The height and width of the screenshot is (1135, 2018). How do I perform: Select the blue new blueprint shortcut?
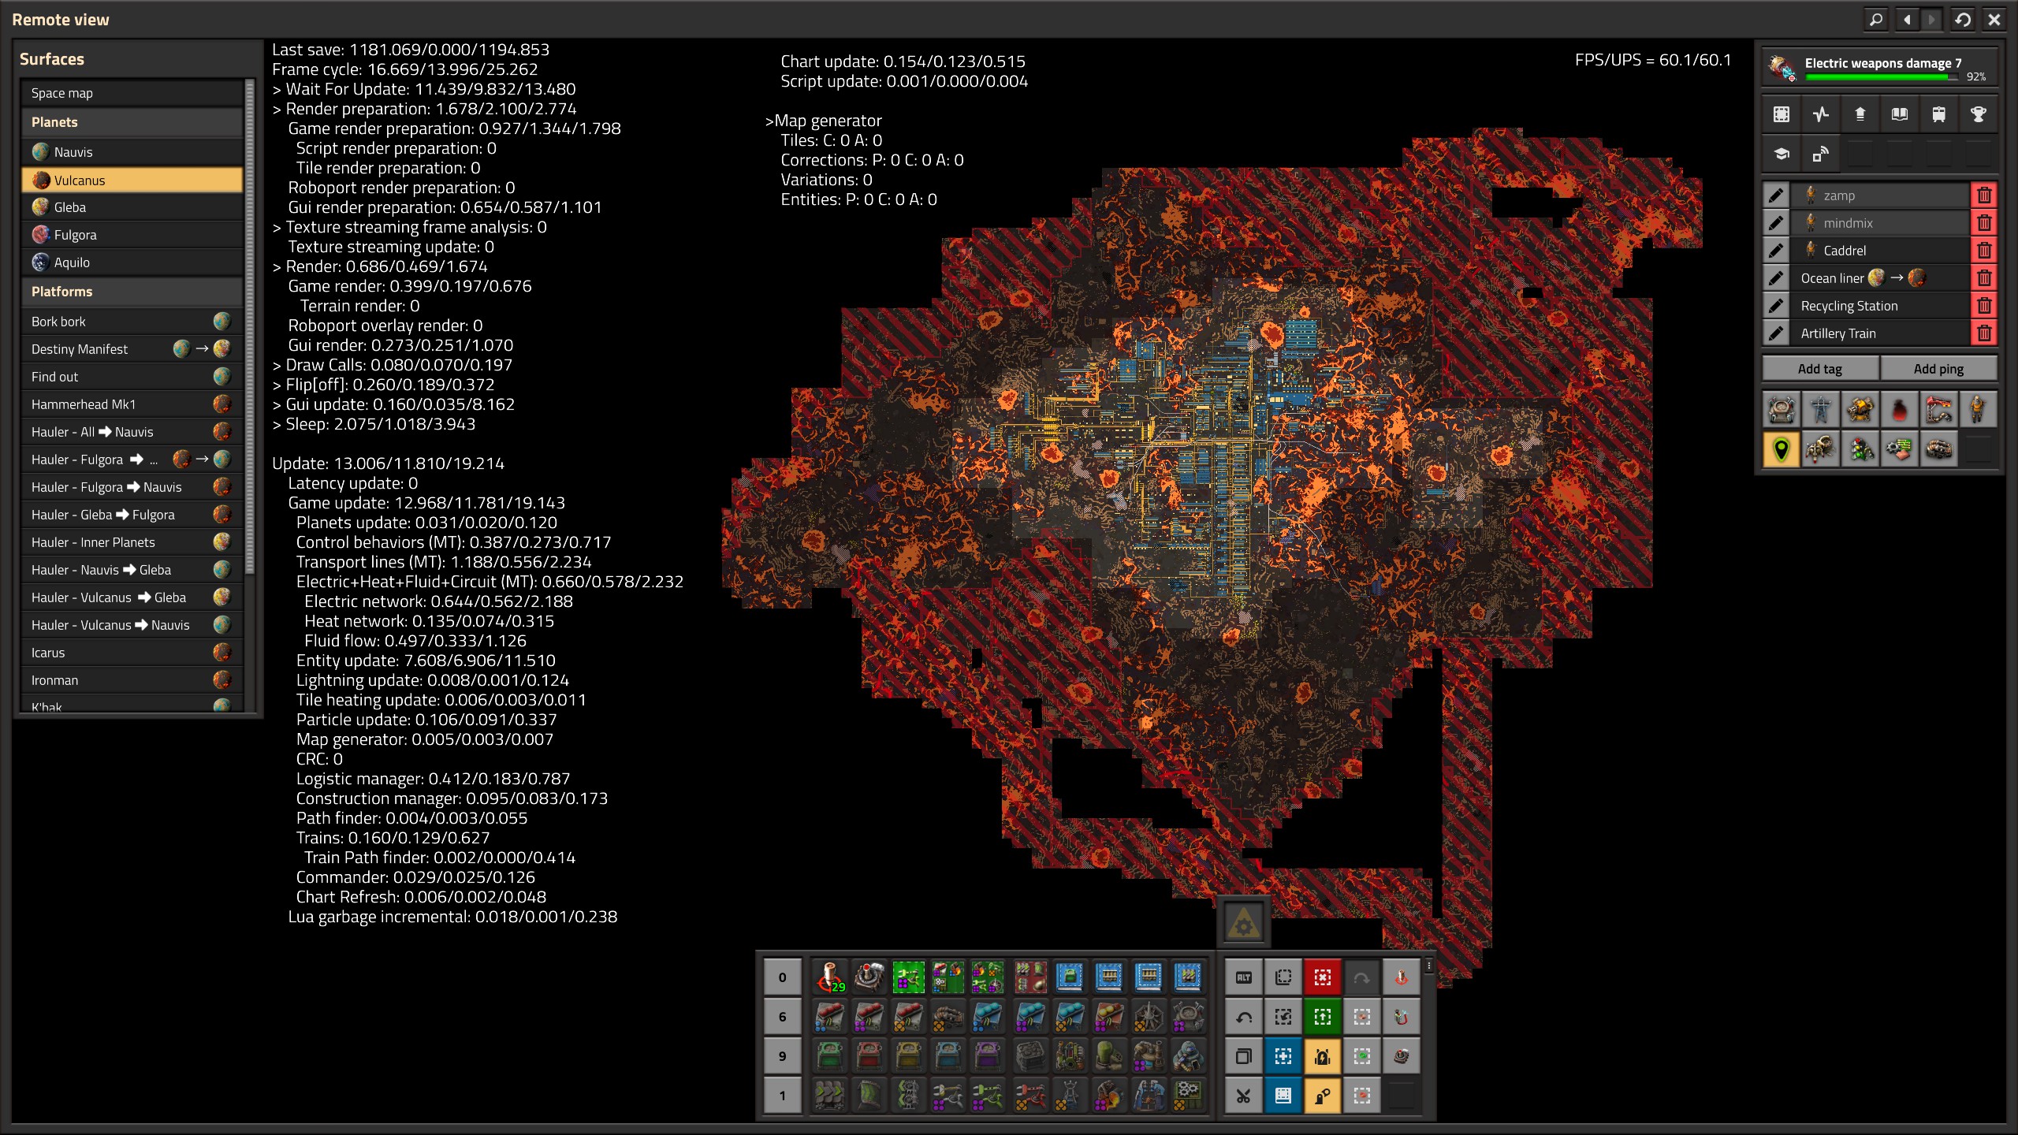pos(1283,1056)
